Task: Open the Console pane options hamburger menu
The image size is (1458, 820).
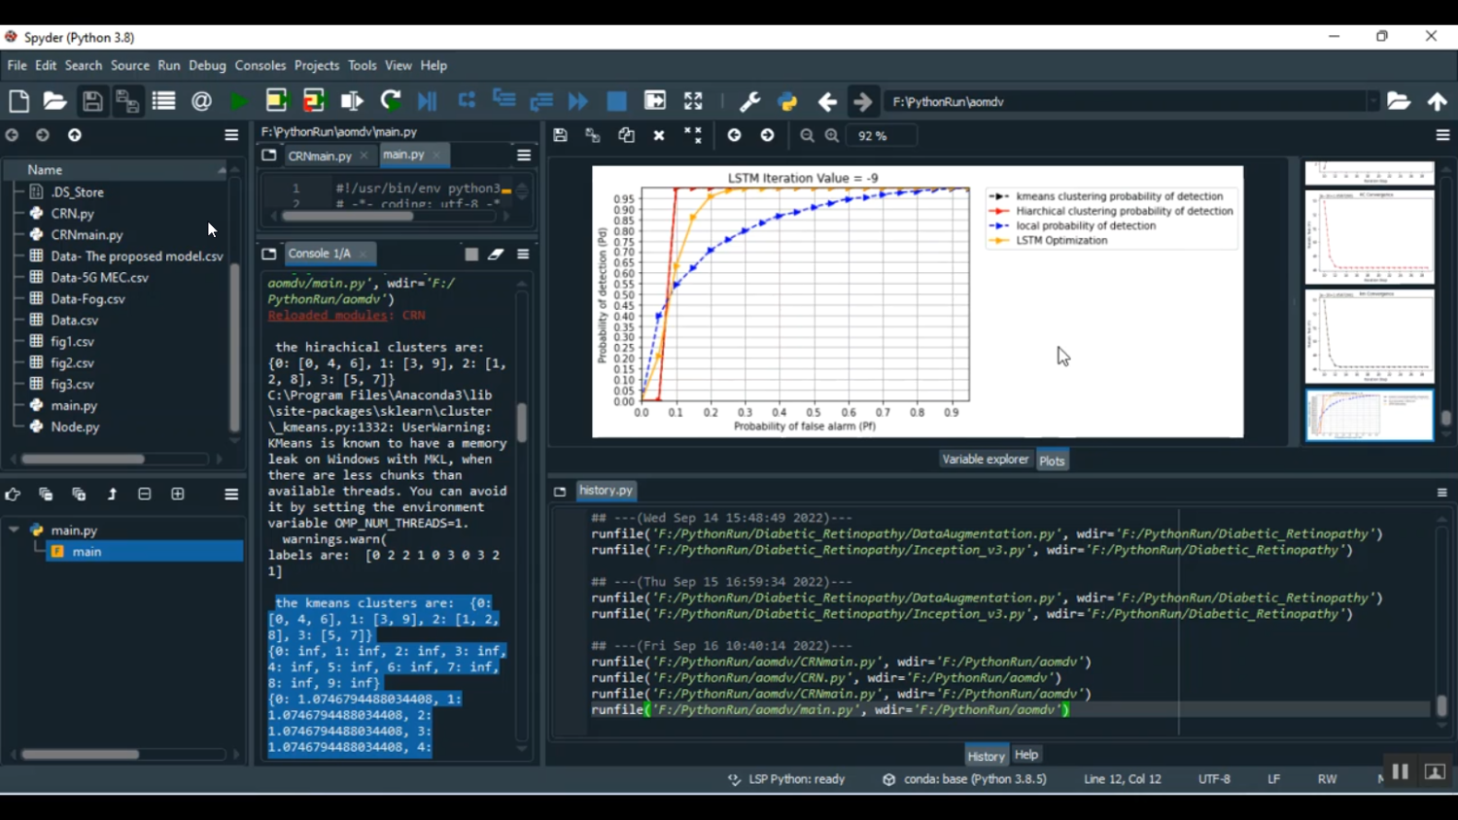Action: (x=523, y=255)
